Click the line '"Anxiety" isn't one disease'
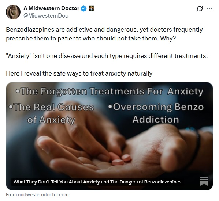This screenshot has width=219, height=201. (x=107, y=56)
